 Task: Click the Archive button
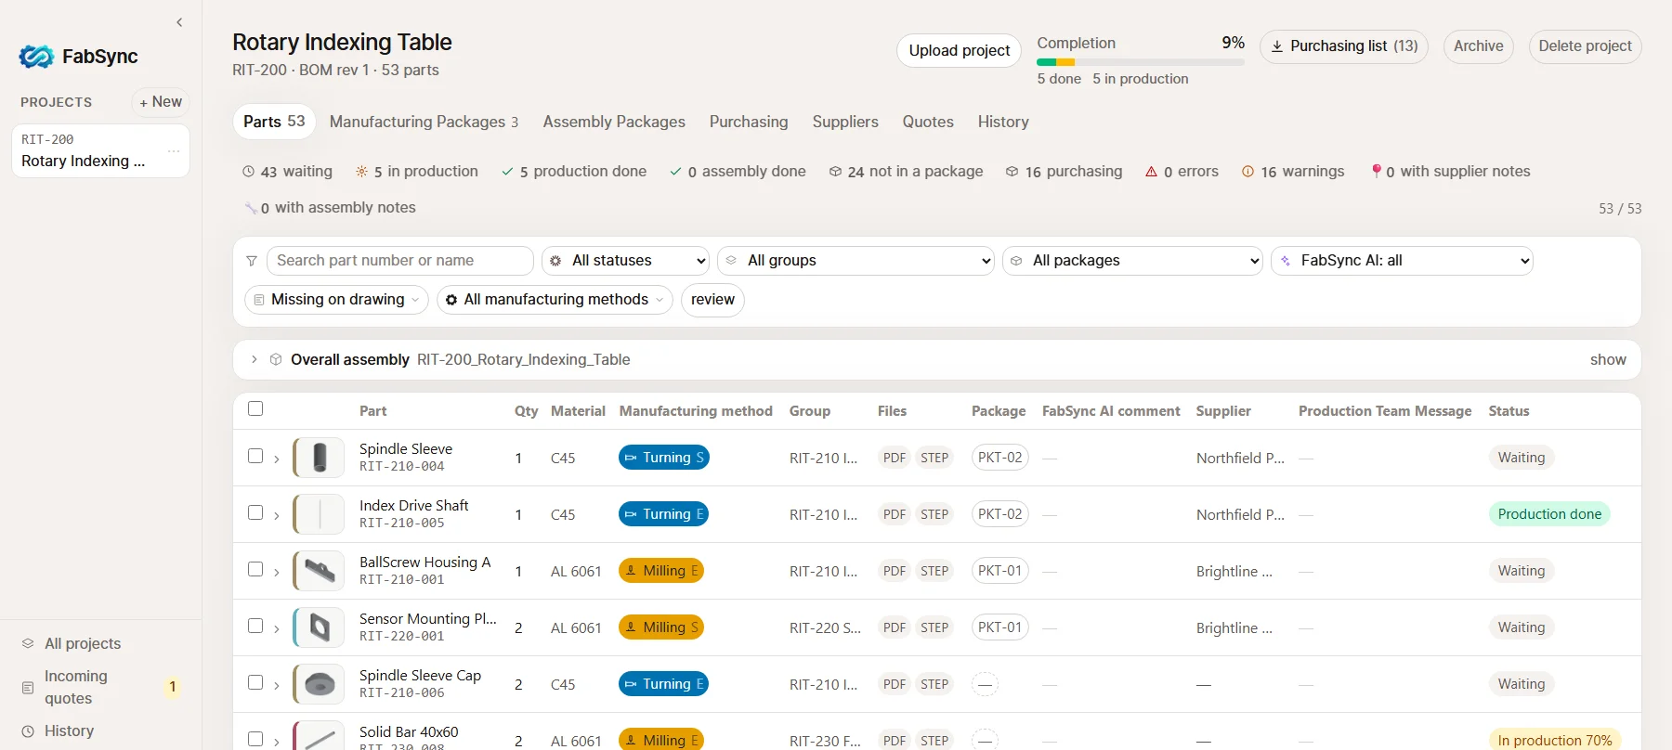[1479, 46]
